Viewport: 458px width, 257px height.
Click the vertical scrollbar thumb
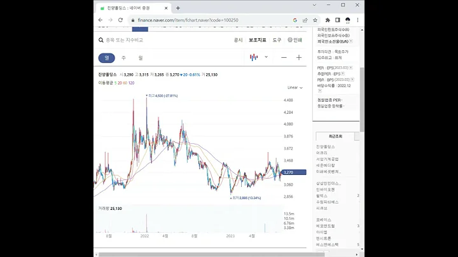362,99
